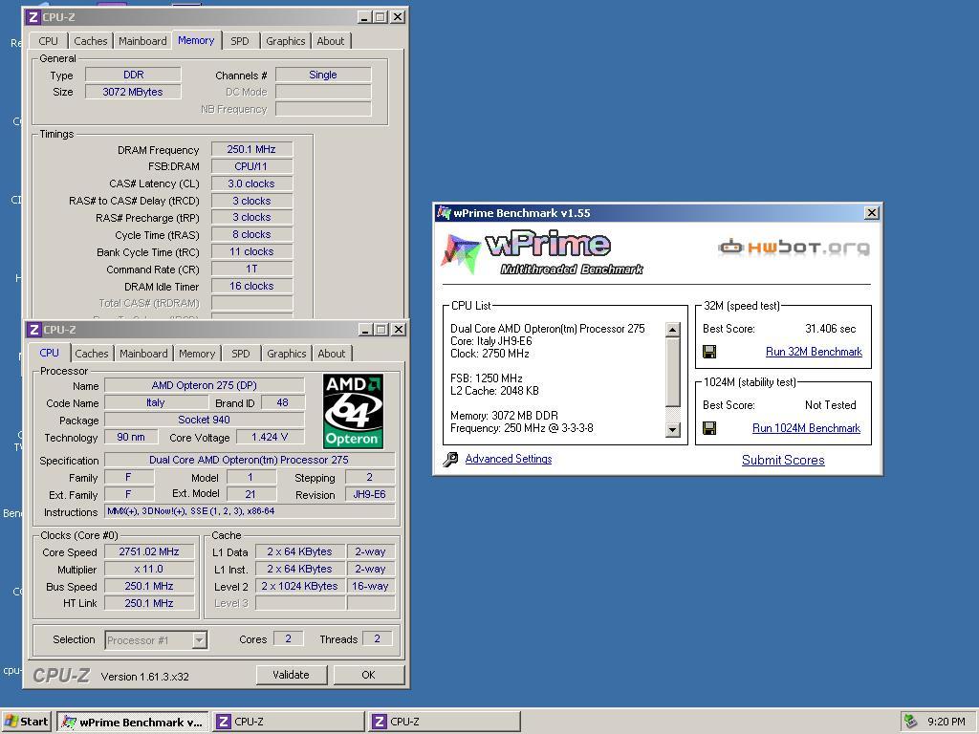979x734 pixels.
Task: Select the first CPU-Z taskbar button
Action: [x=288, y=722]
